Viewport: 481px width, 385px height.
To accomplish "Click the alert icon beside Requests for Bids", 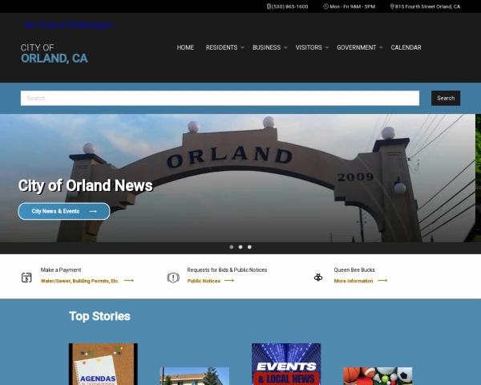I will [173, 278].
